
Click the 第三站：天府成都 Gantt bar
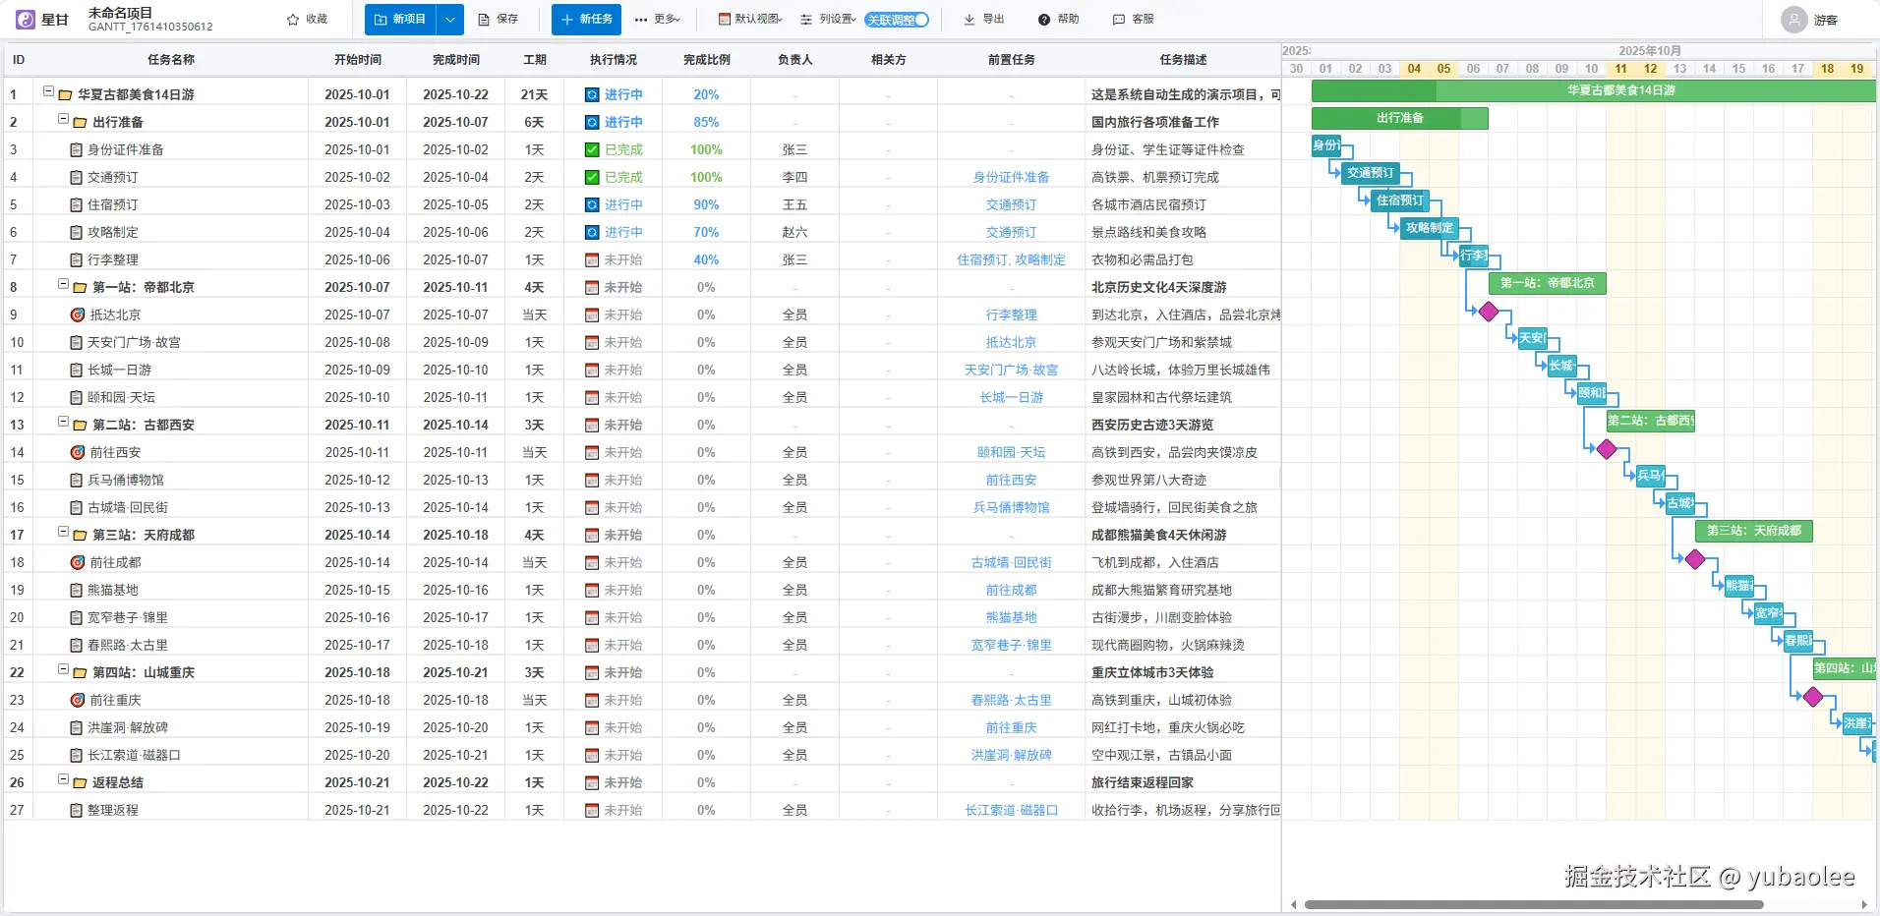pos(1753,531)
